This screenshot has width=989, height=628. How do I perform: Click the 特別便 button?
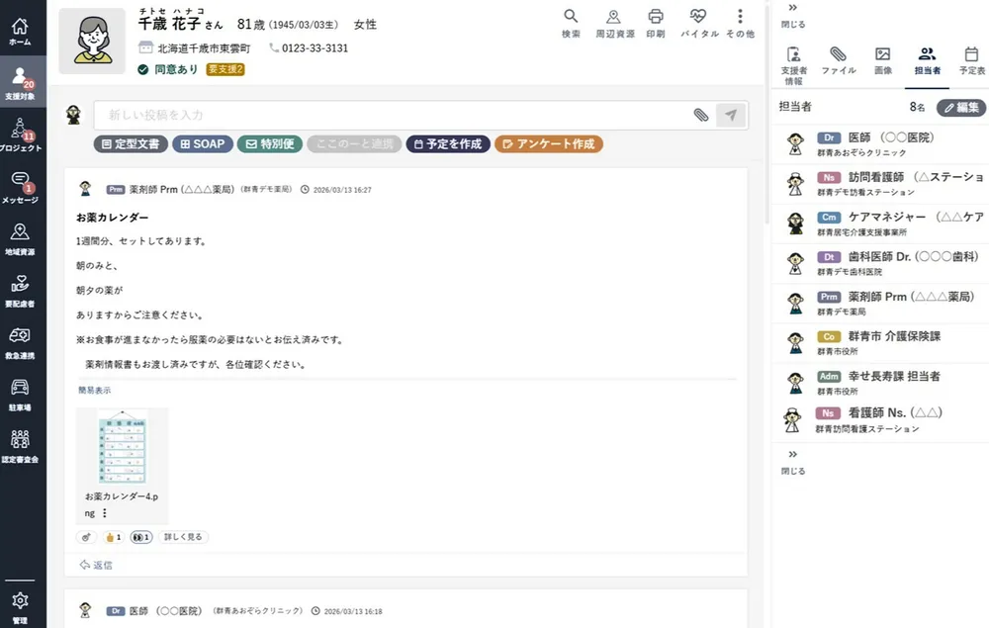point(270,143)
